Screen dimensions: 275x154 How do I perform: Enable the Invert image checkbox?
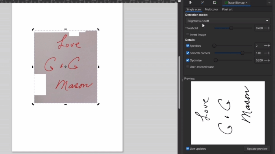pos(187,35)
